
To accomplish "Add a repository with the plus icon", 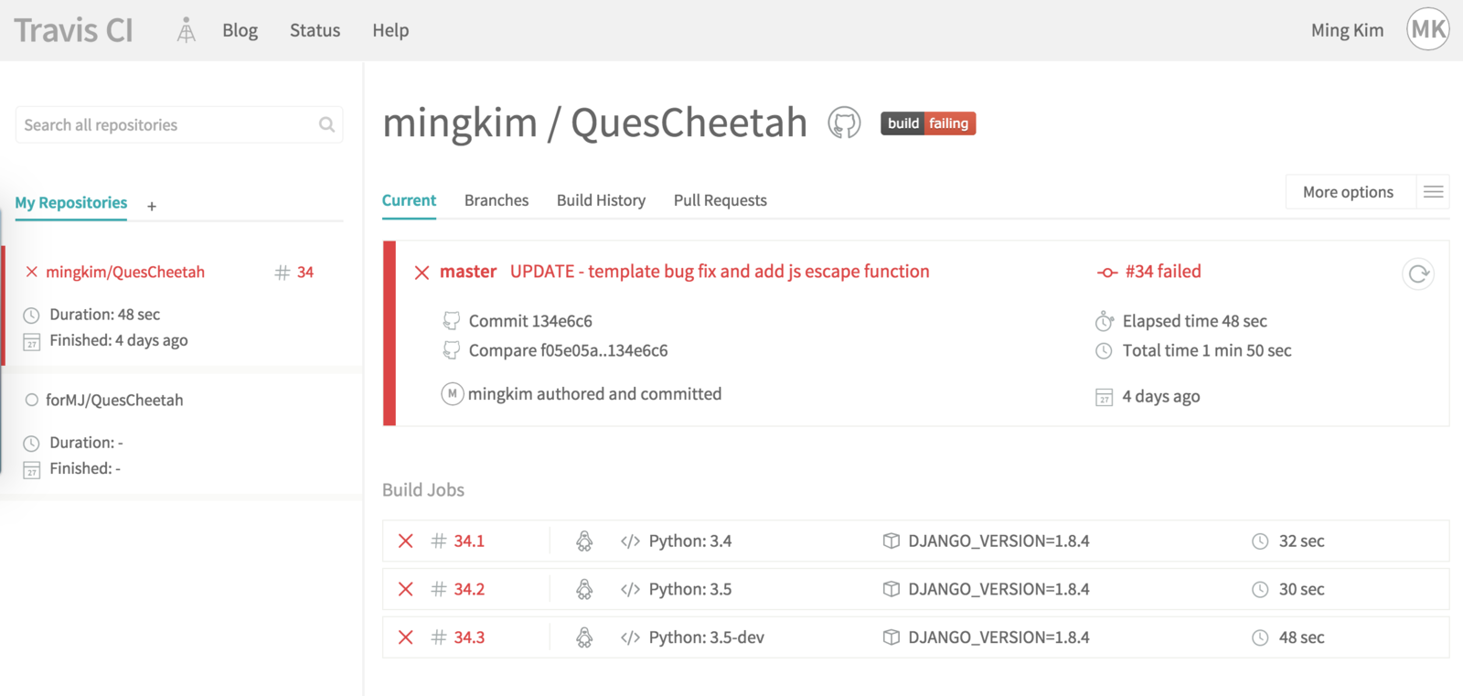I will [x=152, y=207].
